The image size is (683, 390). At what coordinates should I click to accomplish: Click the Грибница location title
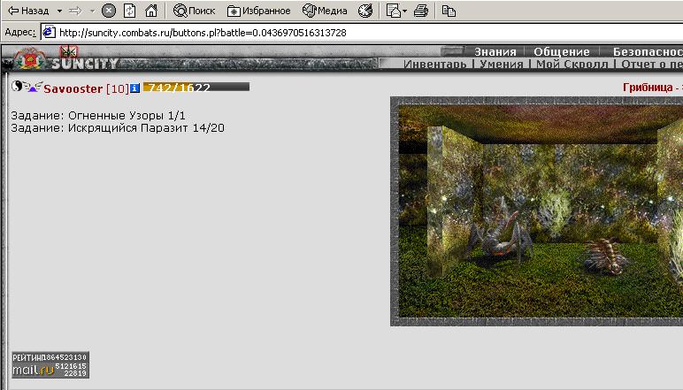(x=648, y=88)
